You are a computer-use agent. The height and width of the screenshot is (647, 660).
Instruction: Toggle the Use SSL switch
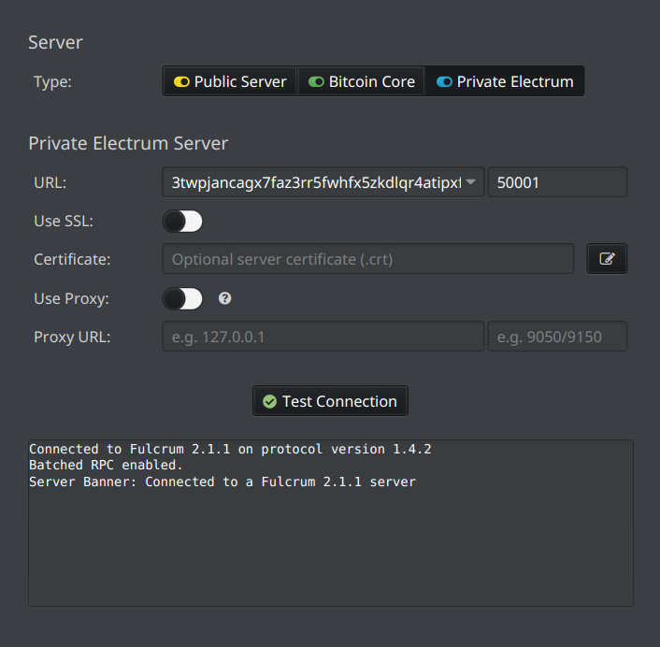(182, 221)
